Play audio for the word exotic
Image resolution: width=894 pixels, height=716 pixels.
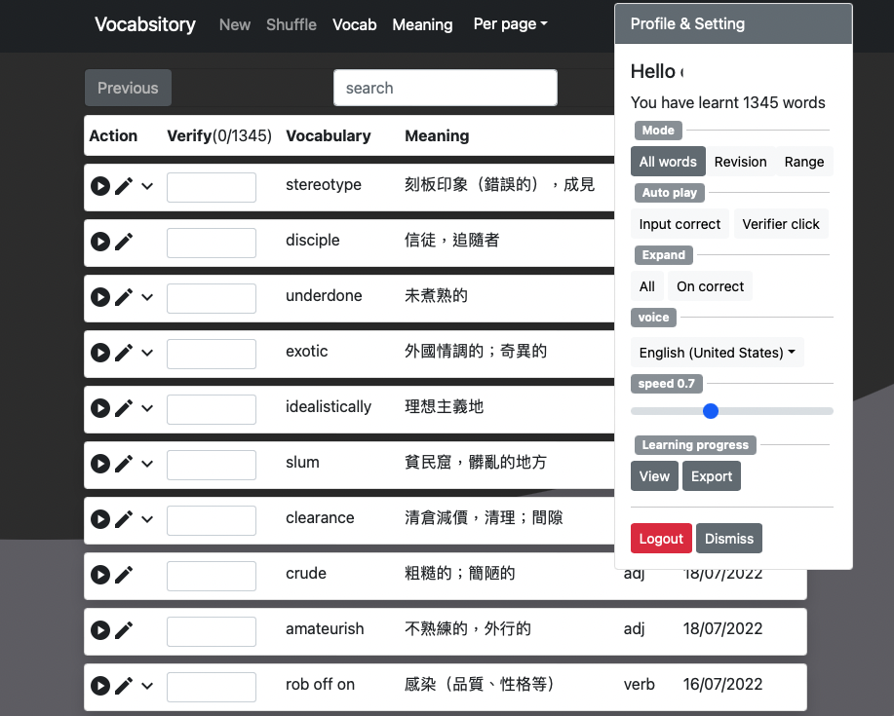(99, 353)
